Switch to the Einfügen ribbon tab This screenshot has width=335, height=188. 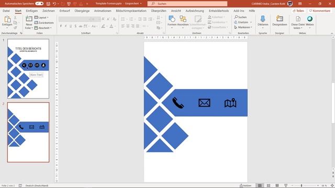coord(32,10)
